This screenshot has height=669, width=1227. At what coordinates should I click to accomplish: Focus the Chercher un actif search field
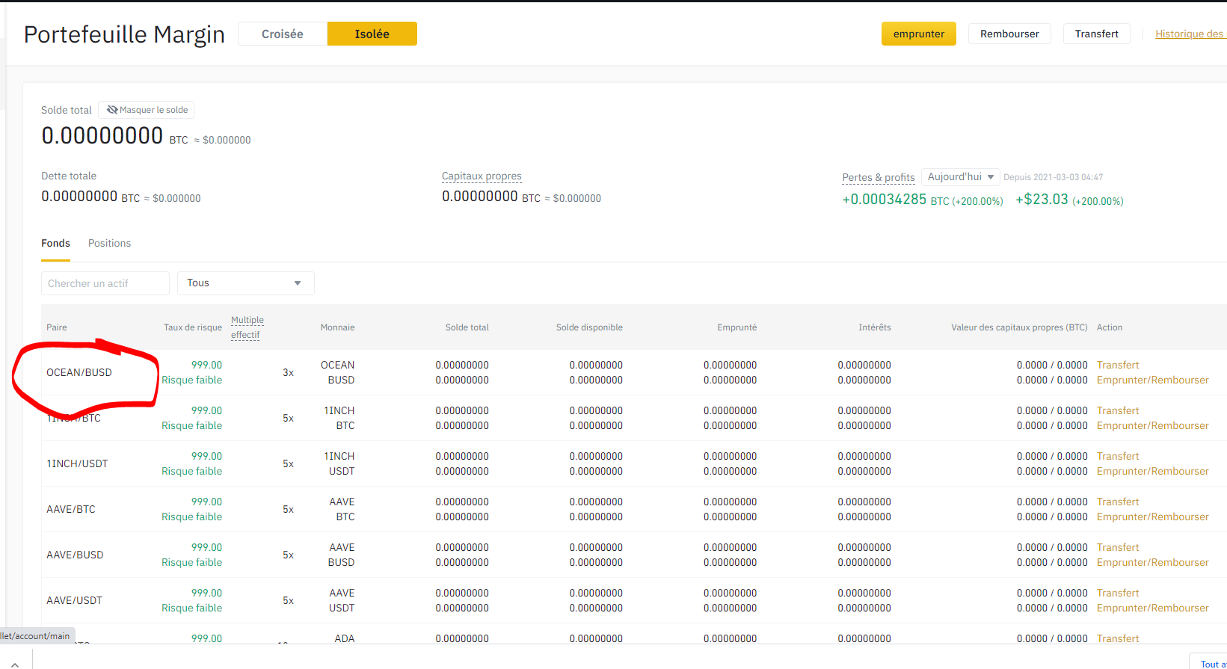(x=105, y=283)
